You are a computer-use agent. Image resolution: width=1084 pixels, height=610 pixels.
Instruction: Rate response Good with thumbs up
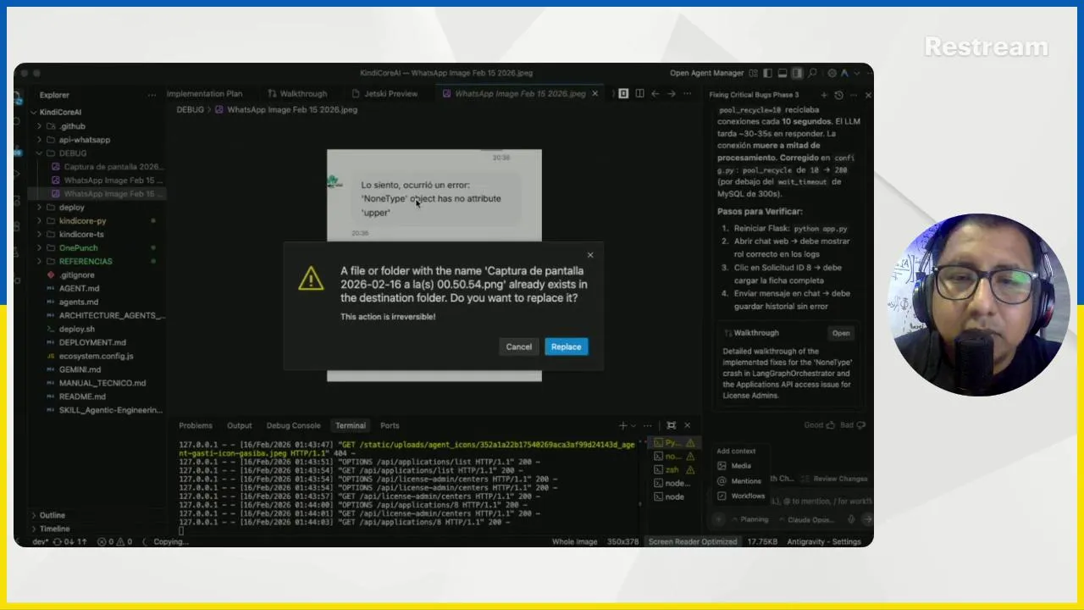pyautogui.click(x=818, y=425)
